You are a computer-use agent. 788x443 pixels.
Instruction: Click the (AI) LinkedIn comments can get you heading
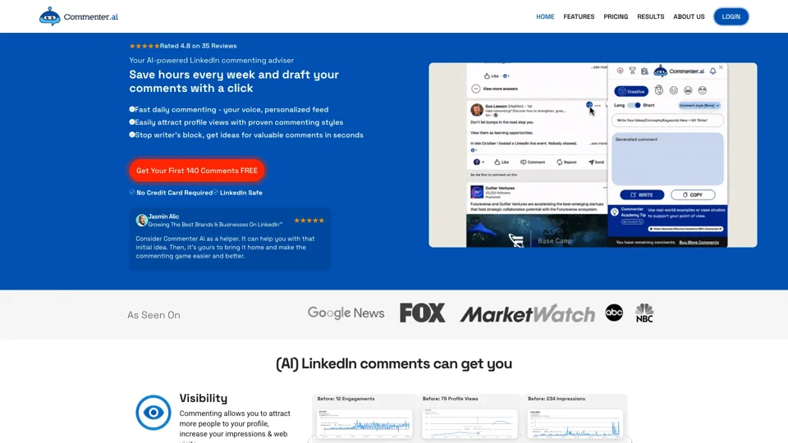pyautogui.click(x=394, y=363)
